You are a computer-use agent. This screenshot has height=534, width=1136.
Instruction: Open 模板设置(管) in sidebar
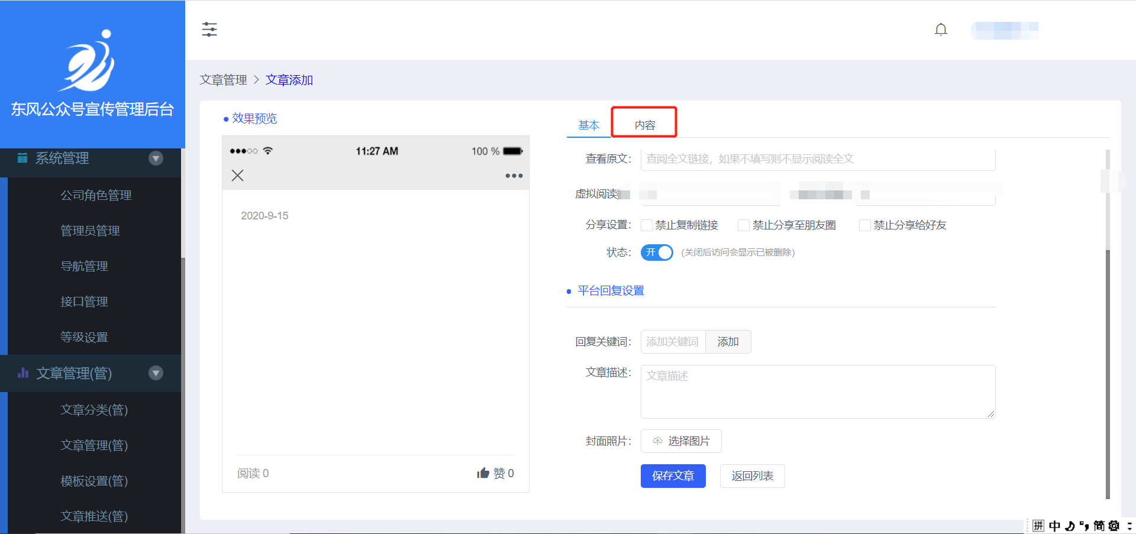point(95,481)
